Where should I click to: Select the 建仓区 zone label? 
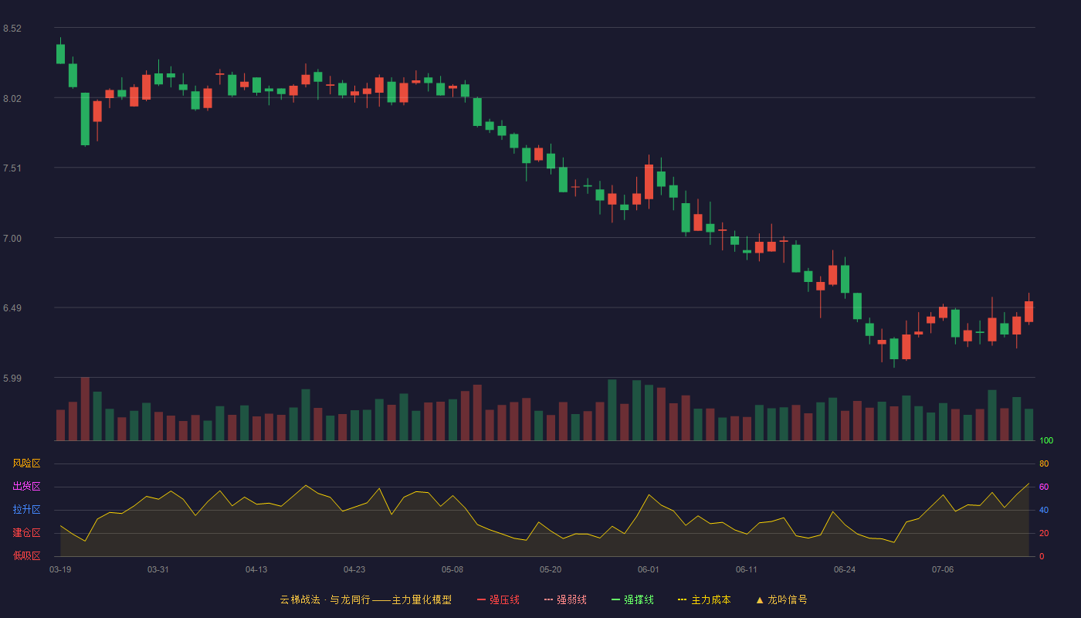point(26,533)
